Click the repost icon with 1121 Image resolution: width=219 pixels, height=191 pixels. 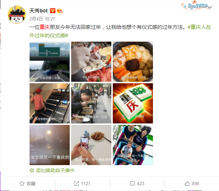click(82, 183)
